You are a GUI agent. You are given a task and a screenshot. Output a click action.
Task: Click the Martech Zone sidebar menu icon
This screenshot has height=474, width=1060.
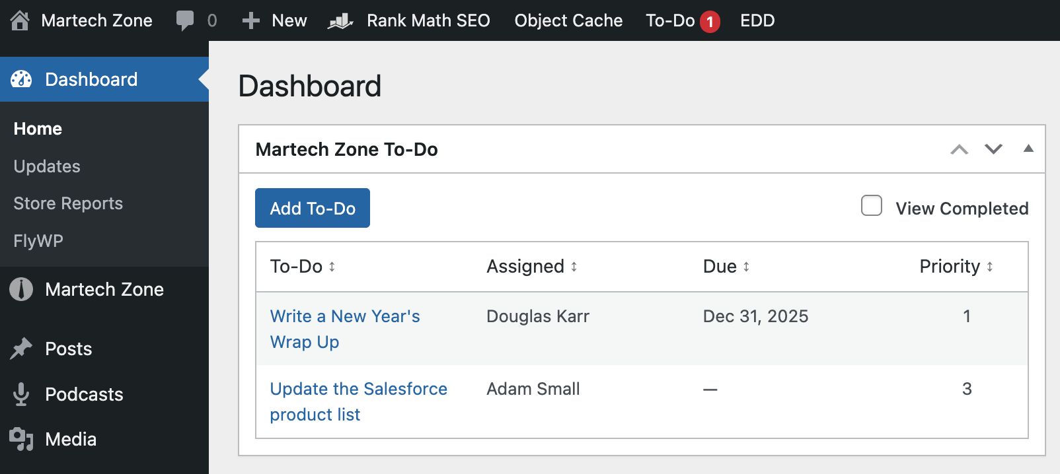21,289
